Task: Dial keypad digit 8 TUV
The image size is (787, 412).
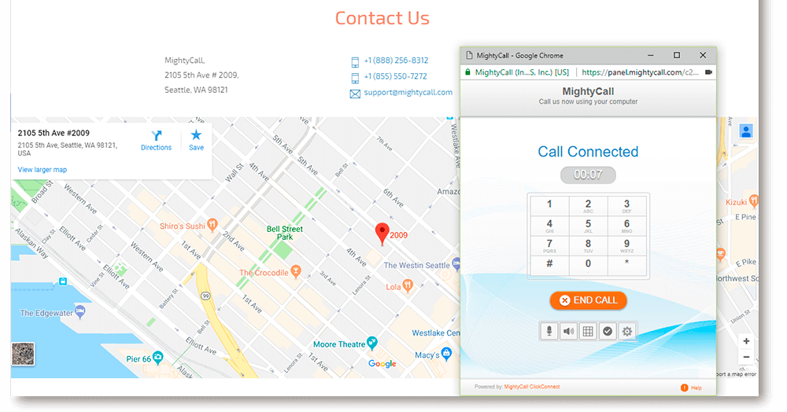Action: [x=588, y=245]
